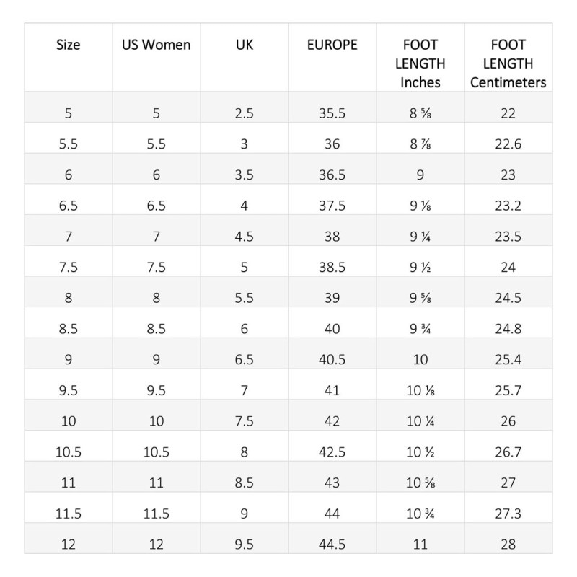Image resolution: width=577 pixels, height=577 pixels.
Task: Select the 22.6 centimeters cell
Action: (x=508, y=144)
